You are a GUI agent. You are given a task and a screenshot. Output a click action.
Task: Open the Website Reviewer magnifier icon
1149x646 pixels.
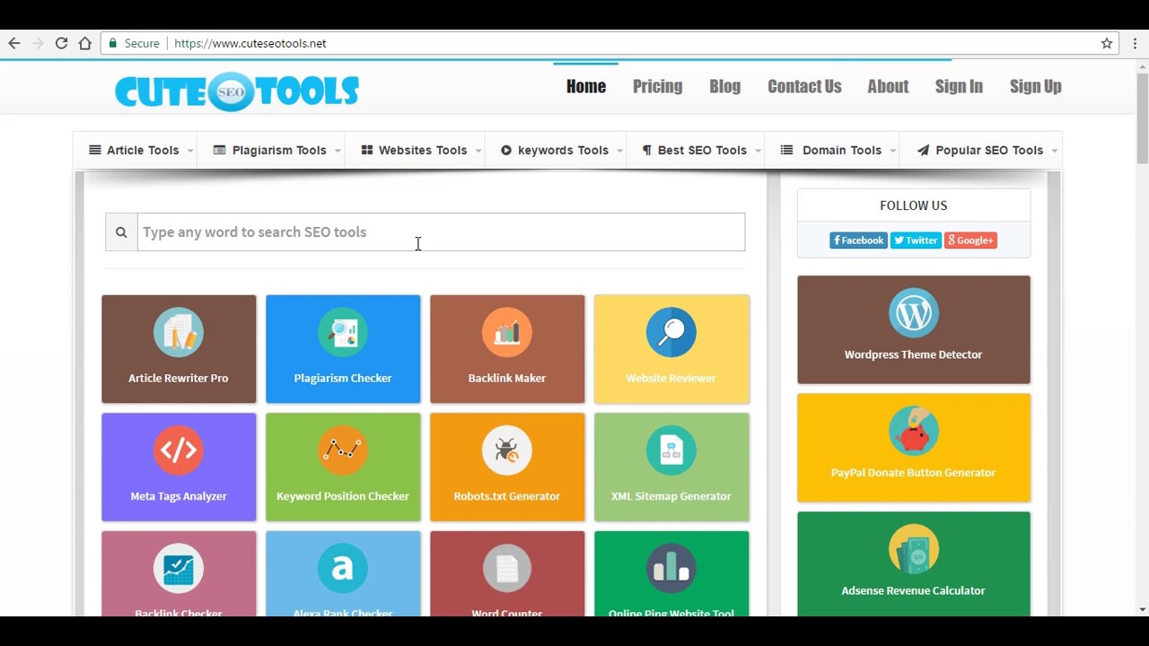(671, 333)
